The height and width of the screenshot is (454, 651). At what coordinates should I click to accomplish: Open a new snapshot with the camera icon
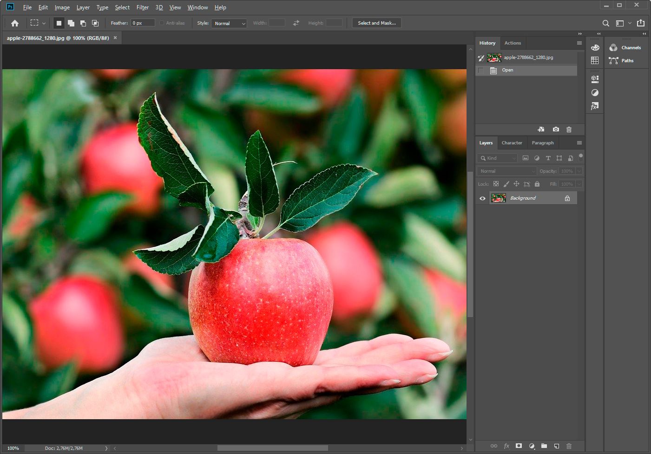coord(556,129)
